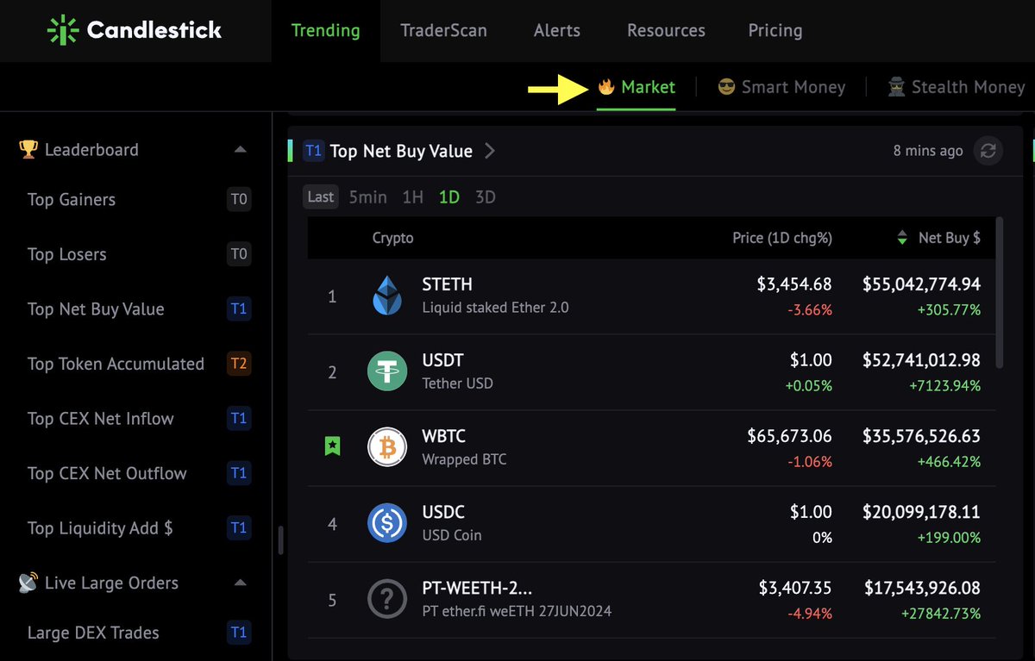The image size is (1035, 661).
Task: Open the Large DEX Trades link
Action: click(x=93, y=633)
